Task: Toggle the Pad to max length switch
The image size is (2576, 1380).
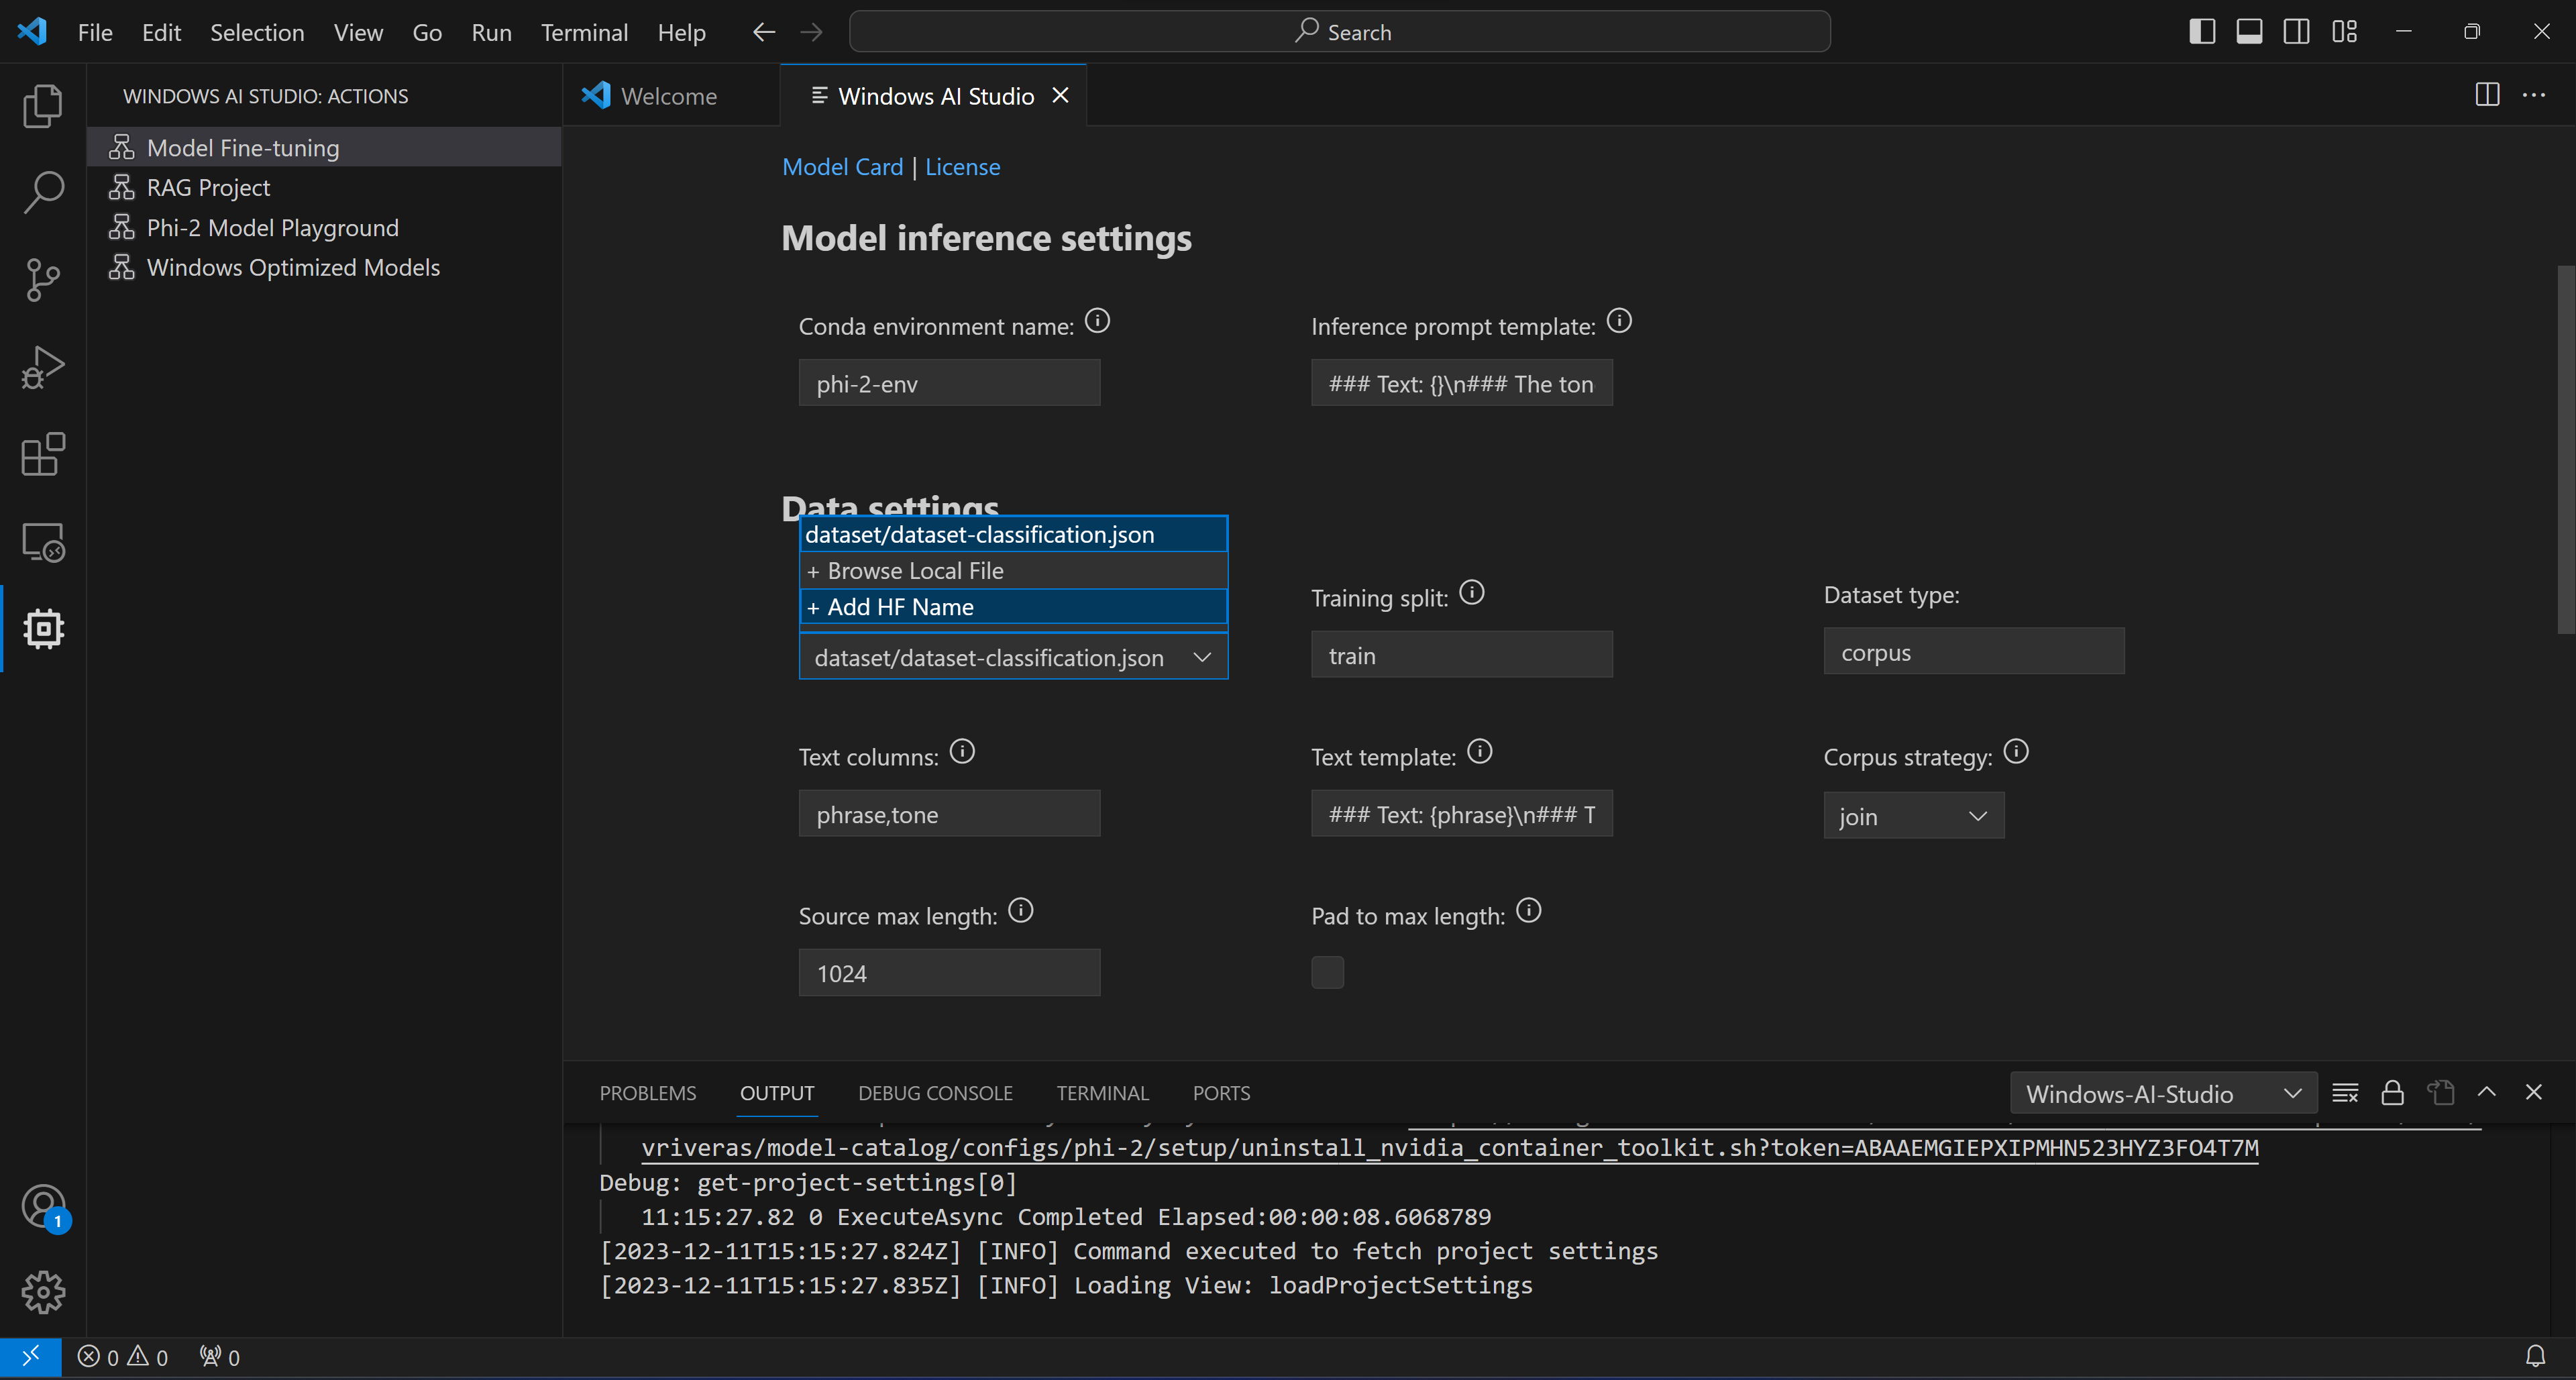Action: (x=1327, y=971)
